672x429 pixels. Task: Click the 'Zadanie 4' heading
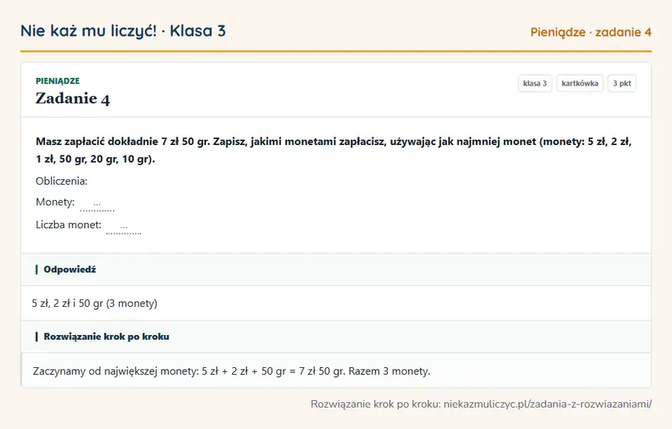tap(73, 98)
